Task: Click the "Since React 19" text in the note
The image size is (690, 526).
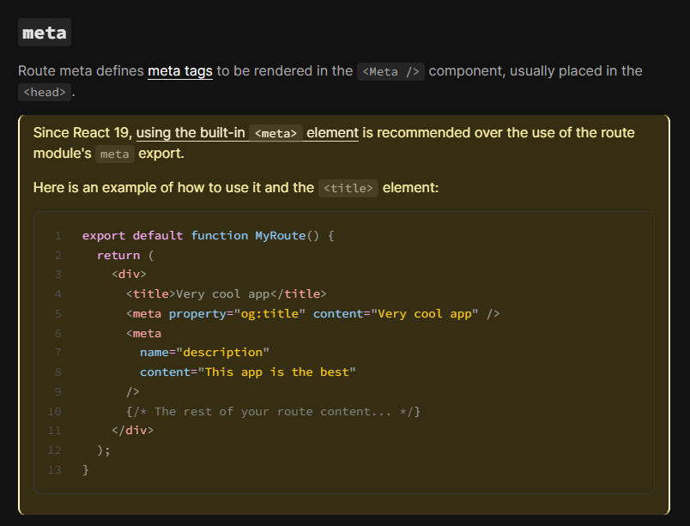Action: (x=82, y=132)
